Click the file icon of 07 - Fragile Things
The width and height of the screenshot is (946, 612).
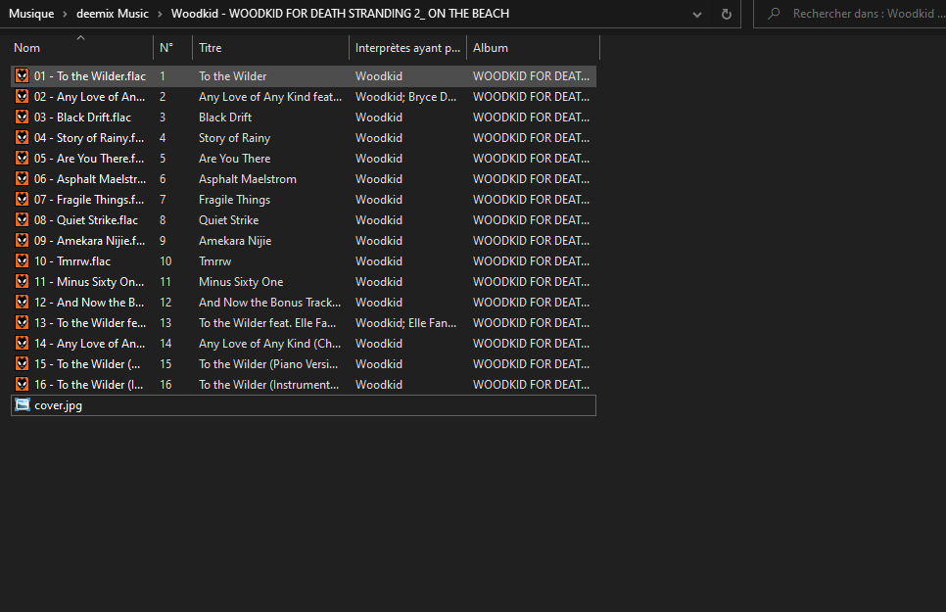(x=23, y=199)
